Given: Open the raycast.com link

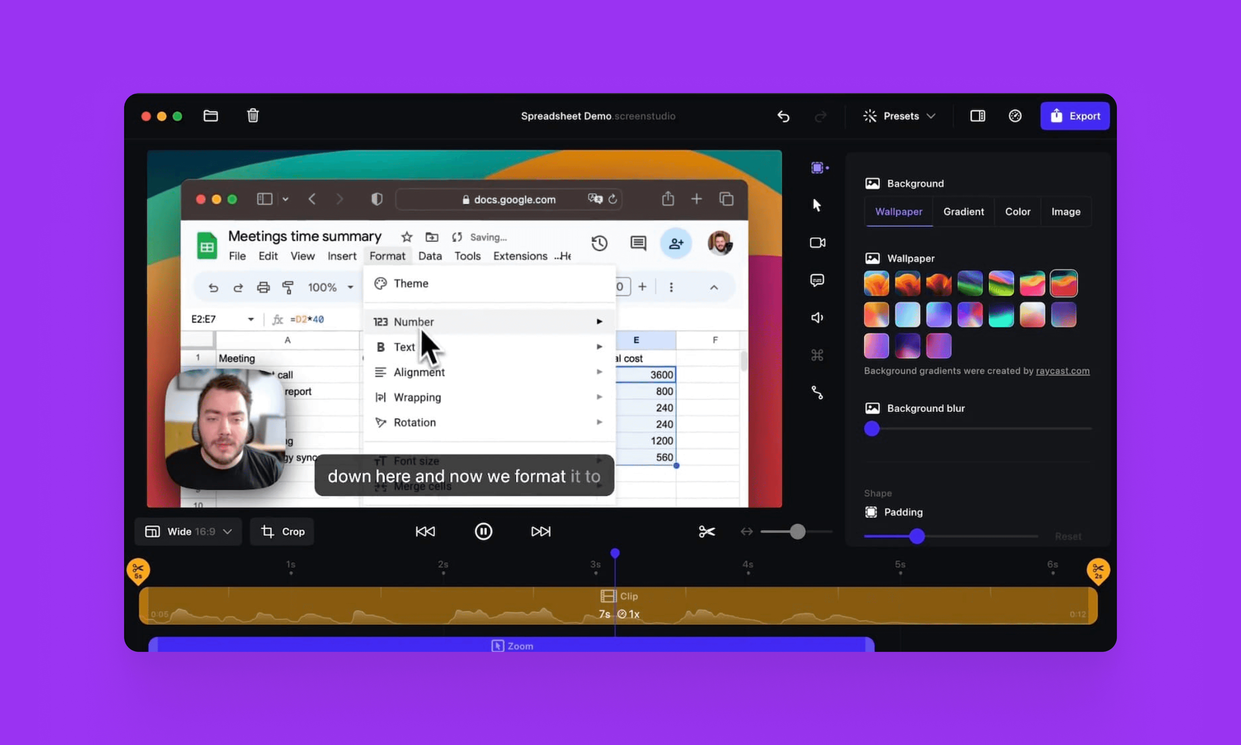Looking at the screenshot, I should [x=1062, y=371].
